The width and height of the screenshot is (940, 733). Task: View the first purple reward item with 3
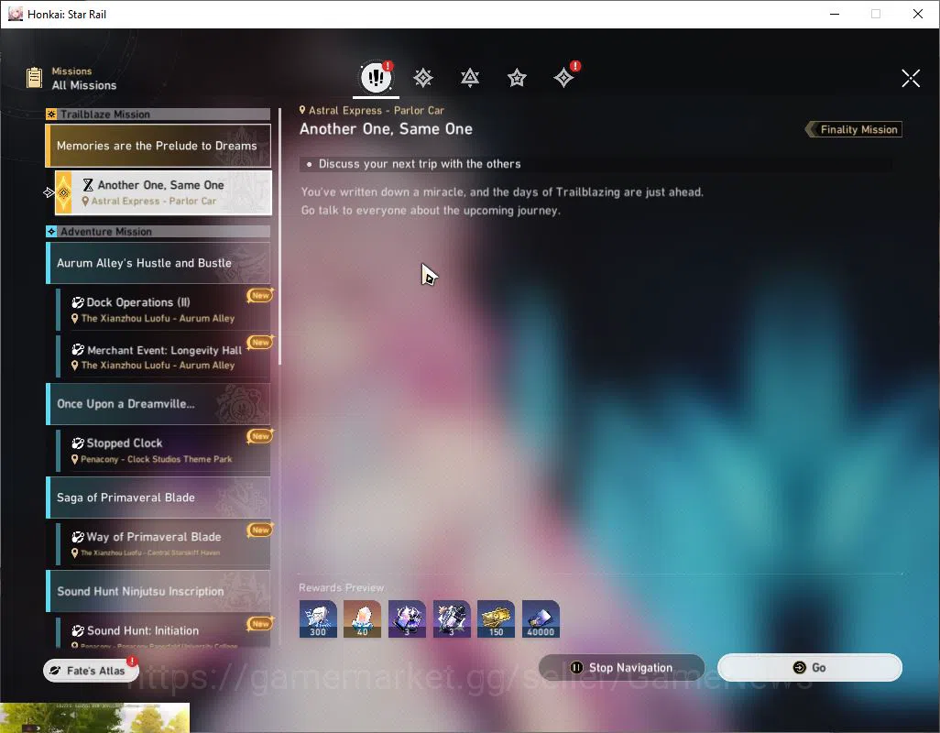pyautogui.click(x=407, y=618)
